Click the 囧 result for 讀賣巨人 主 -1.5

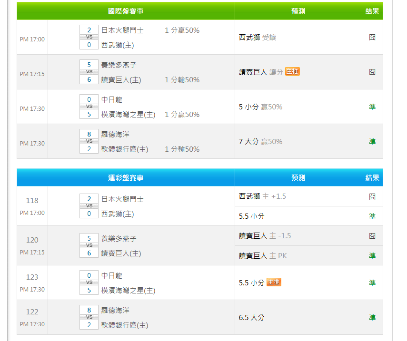pos(372,236)
